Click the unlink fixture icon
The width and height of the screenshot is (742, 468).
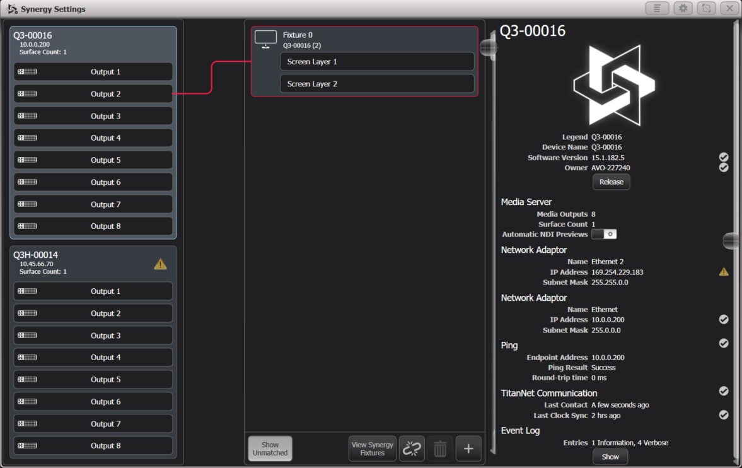[x=412, y=448]
